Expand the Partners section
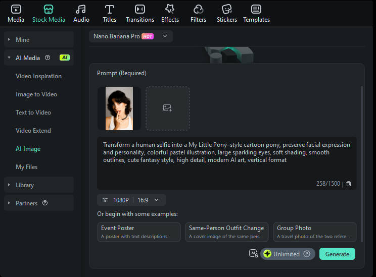This screenshot has width=376, height=277. tap(38, 203)
